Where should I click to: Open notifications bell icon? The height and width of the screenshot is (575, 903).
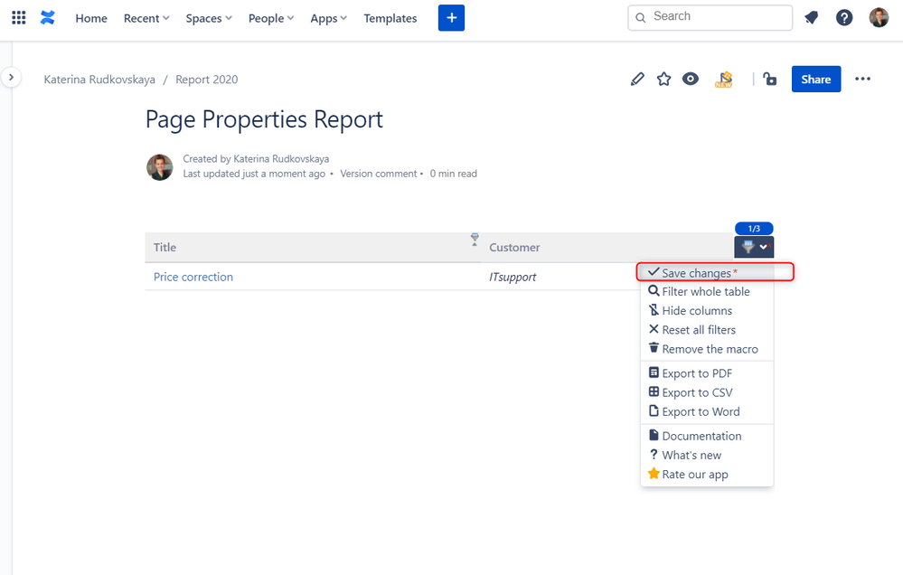pyautogui.click(x=812, y=18)
